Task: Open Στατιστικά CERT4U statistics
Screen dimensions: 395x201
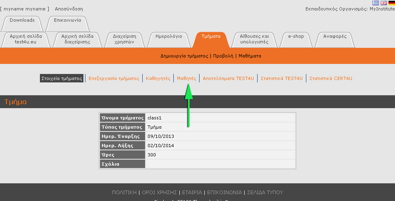Action: (331, 78)
